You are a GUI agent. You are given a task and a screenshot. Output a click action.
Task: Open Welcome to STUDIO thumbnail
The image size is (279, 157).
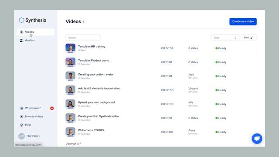pos(71,132)
